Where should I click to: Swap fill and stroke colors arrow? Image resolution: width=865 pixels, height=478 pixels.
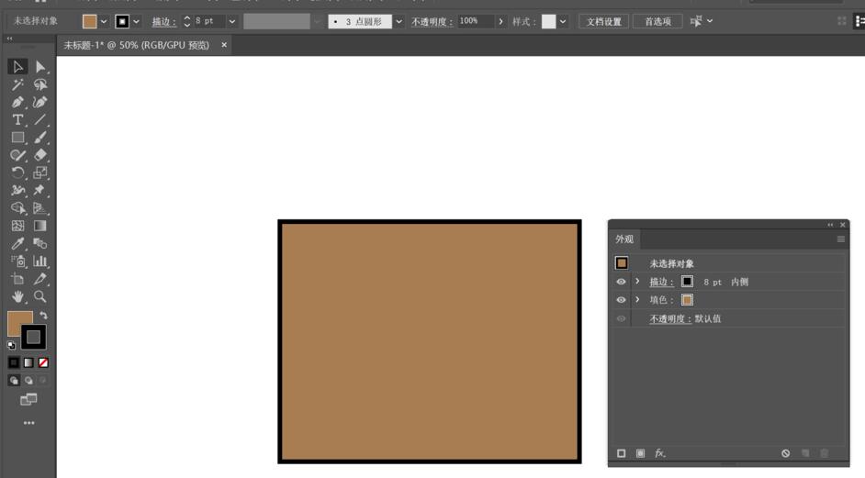click(44, 316)
